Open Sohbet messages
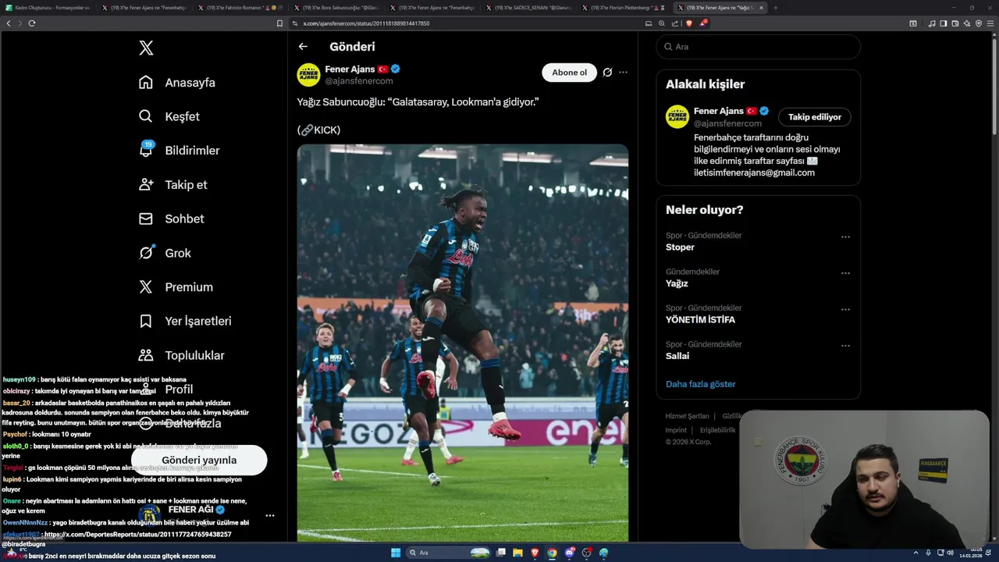This screenshot has height=562, width=999. 171,219
